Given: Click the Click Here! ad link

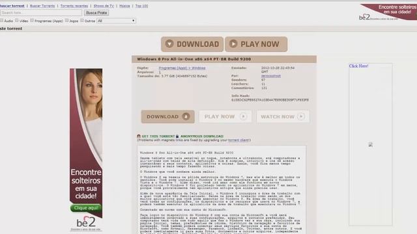Looking at the screenshot, I should pyautogui.click(x=358, y=66).
